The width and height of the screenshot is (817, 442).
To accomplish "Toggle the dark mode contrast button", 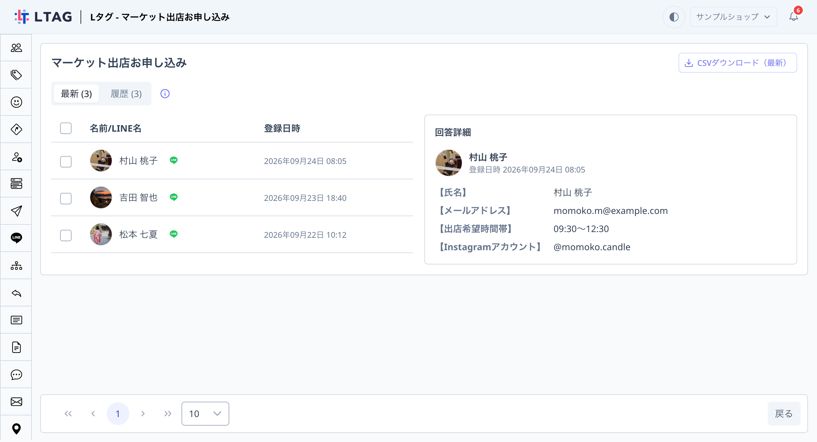I will coord(674,17).
